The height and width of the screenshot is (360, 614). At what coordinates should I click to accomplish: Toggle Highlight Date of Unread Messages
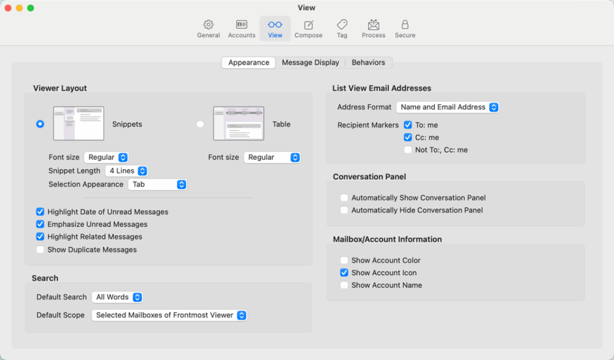click(x=40, y=212)
